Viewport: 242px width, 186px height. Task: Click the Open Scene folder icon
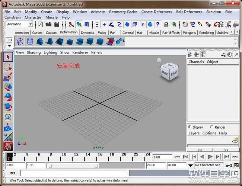coord(48,25)
